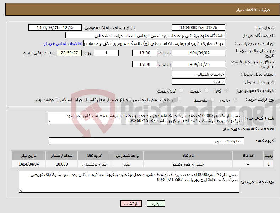280x213 pixels.
Task: Click the table cell غذا و نوشیدنی
Action: click(x=94, y=164)
